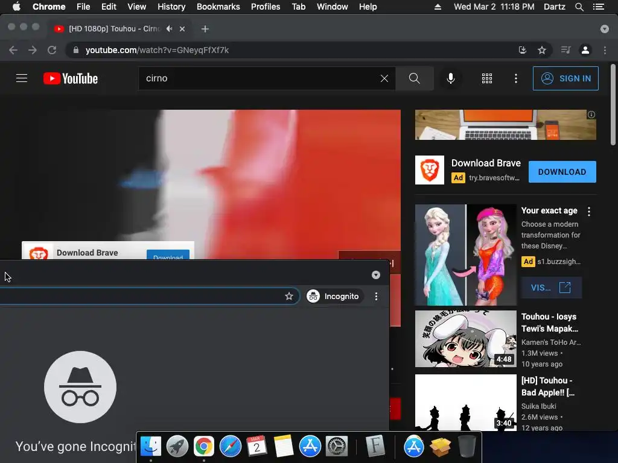Open Touhou Iosys Tewi's video thumbnail

pos(465,339)
